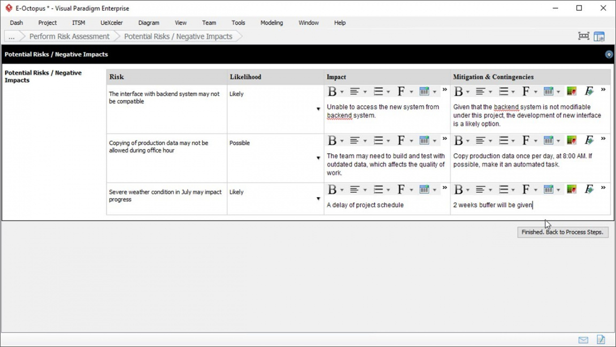This screenshot has height=347, width=616.
Task: Click the list icon in the 'Given that the backend' Mitigation toolbar
Action: [504, 92]
